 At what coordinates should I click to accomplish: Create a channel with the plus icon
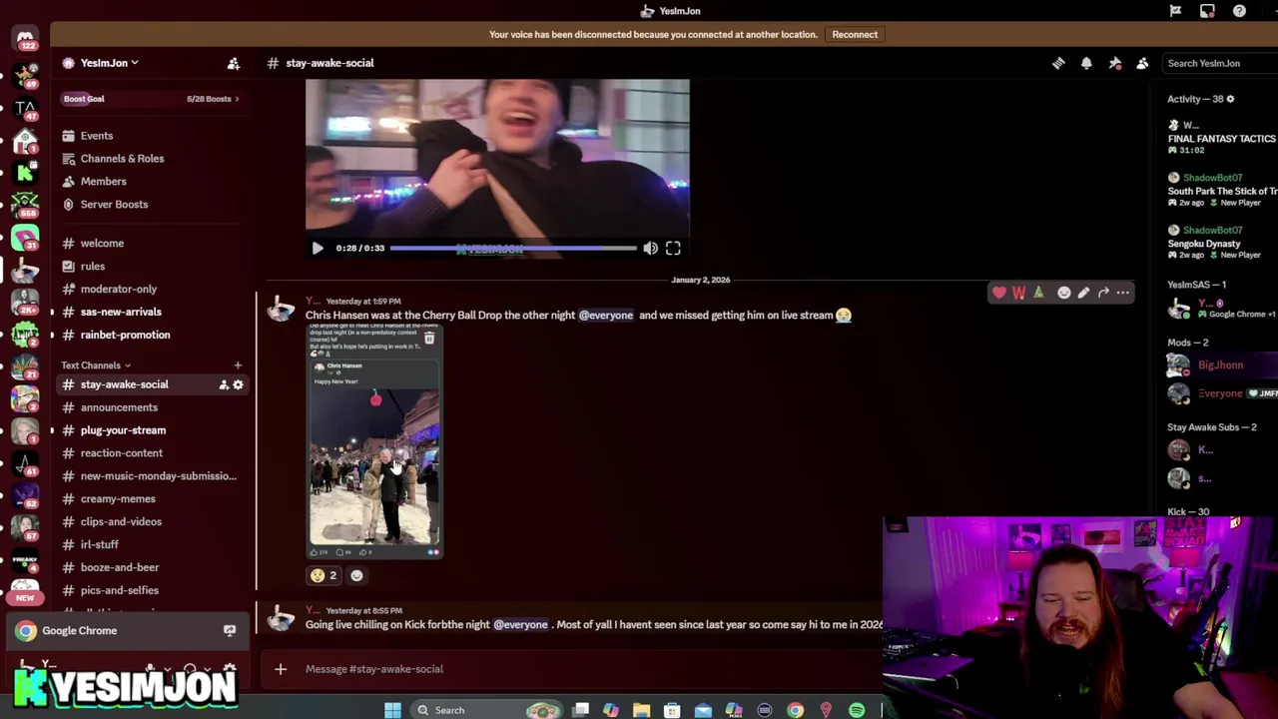(238, 365)
